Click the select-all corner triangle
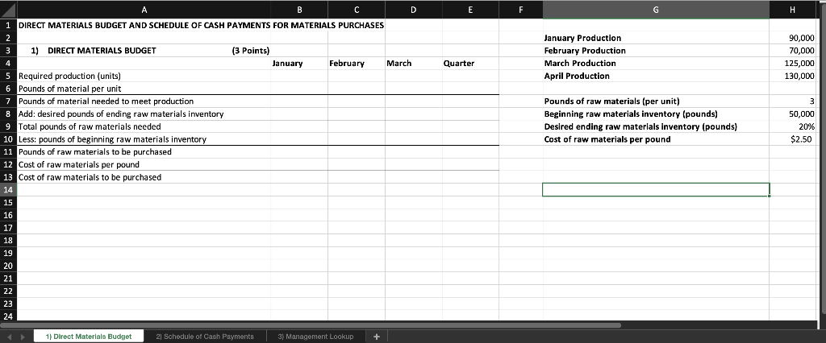Viewport: 826px width, 343px height. (x=9, y=10)
